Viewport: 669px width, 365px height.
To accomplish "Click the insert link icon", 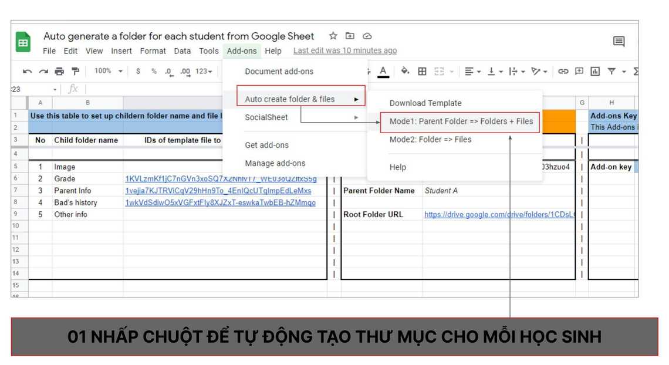I will click(563, 72).
